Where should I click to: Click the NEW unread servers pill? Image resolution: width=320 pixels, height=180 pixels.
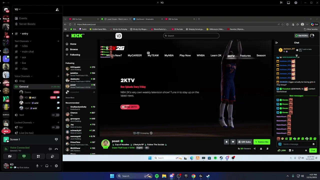pyautogui.click(x=6, y=131)
